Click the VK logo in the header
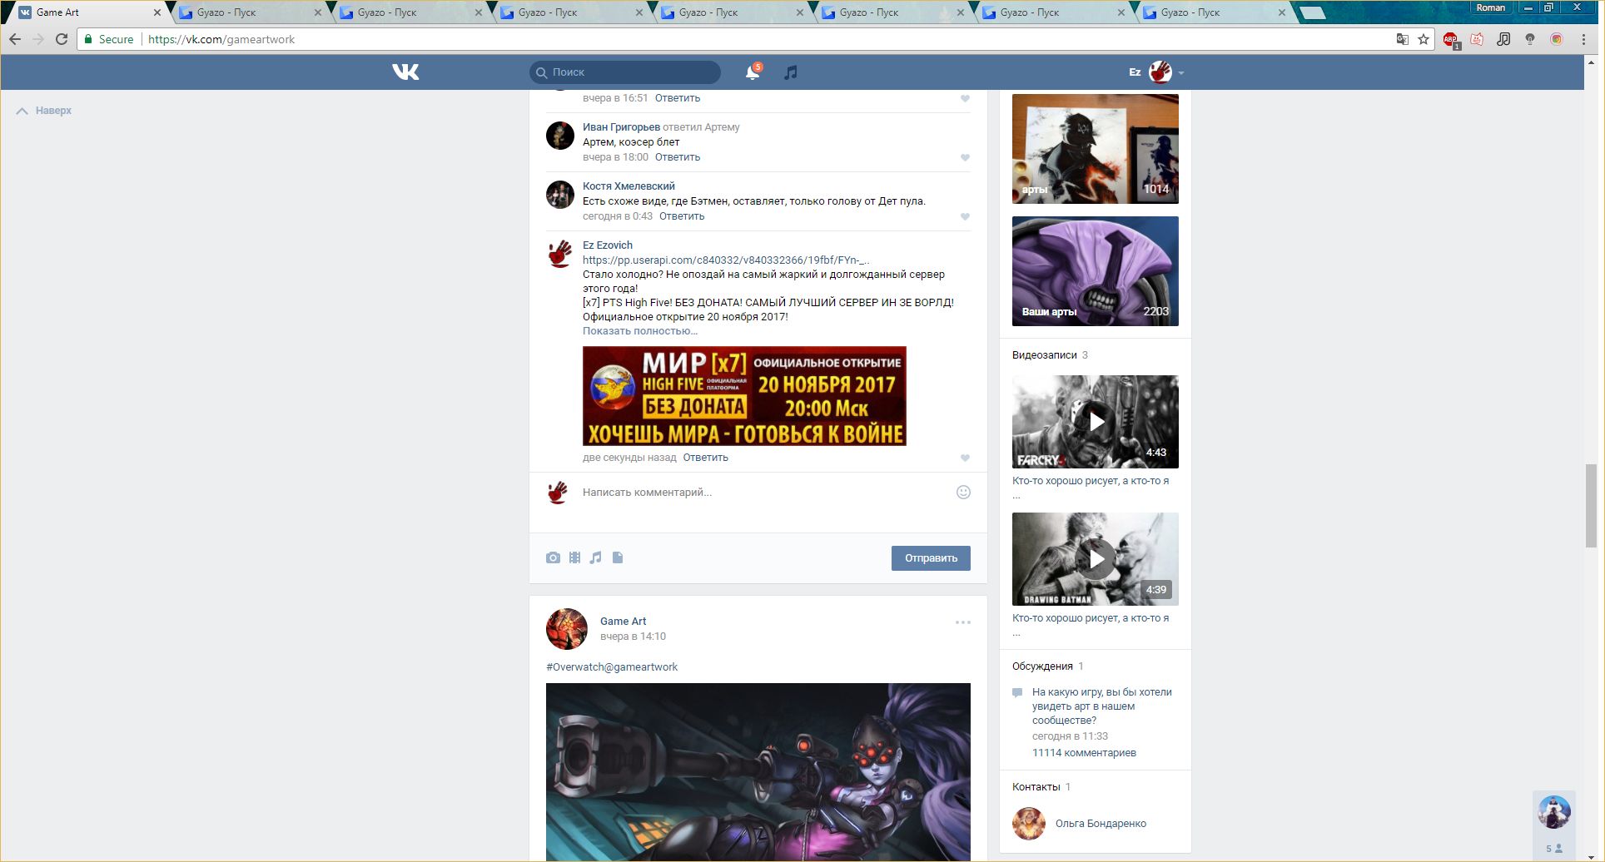 pos(405,72)
